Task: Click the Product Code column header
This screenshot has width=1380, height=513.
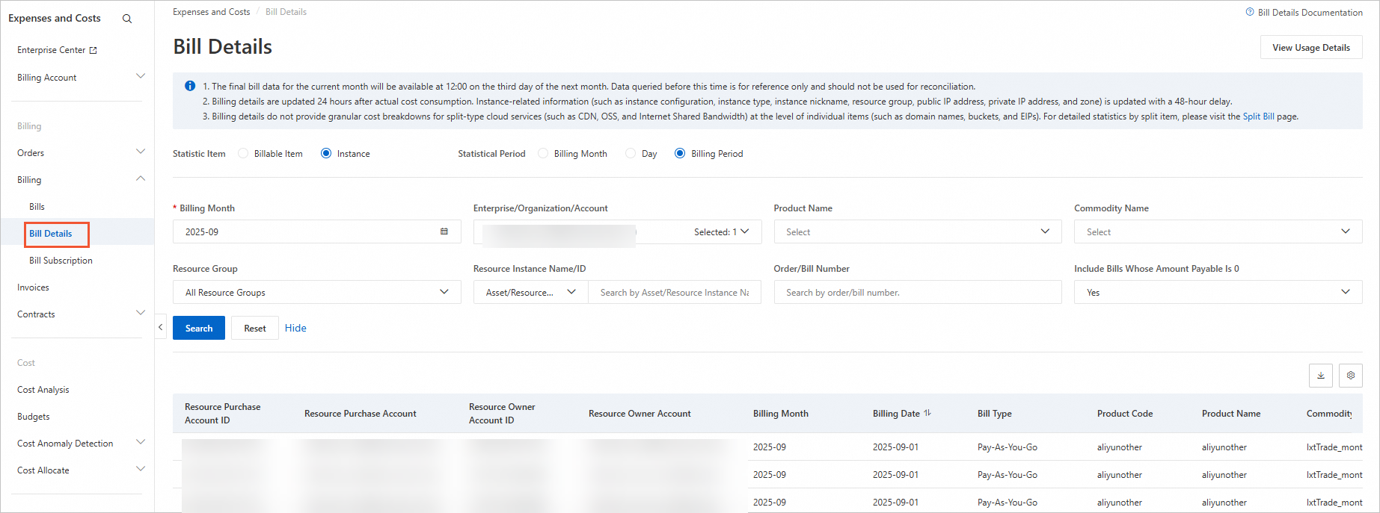Action: (x=1124, y=414)
